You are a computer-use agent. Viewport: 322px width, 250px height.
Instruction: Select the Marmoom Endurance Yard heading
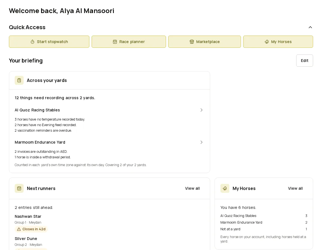tap(40, 142)
